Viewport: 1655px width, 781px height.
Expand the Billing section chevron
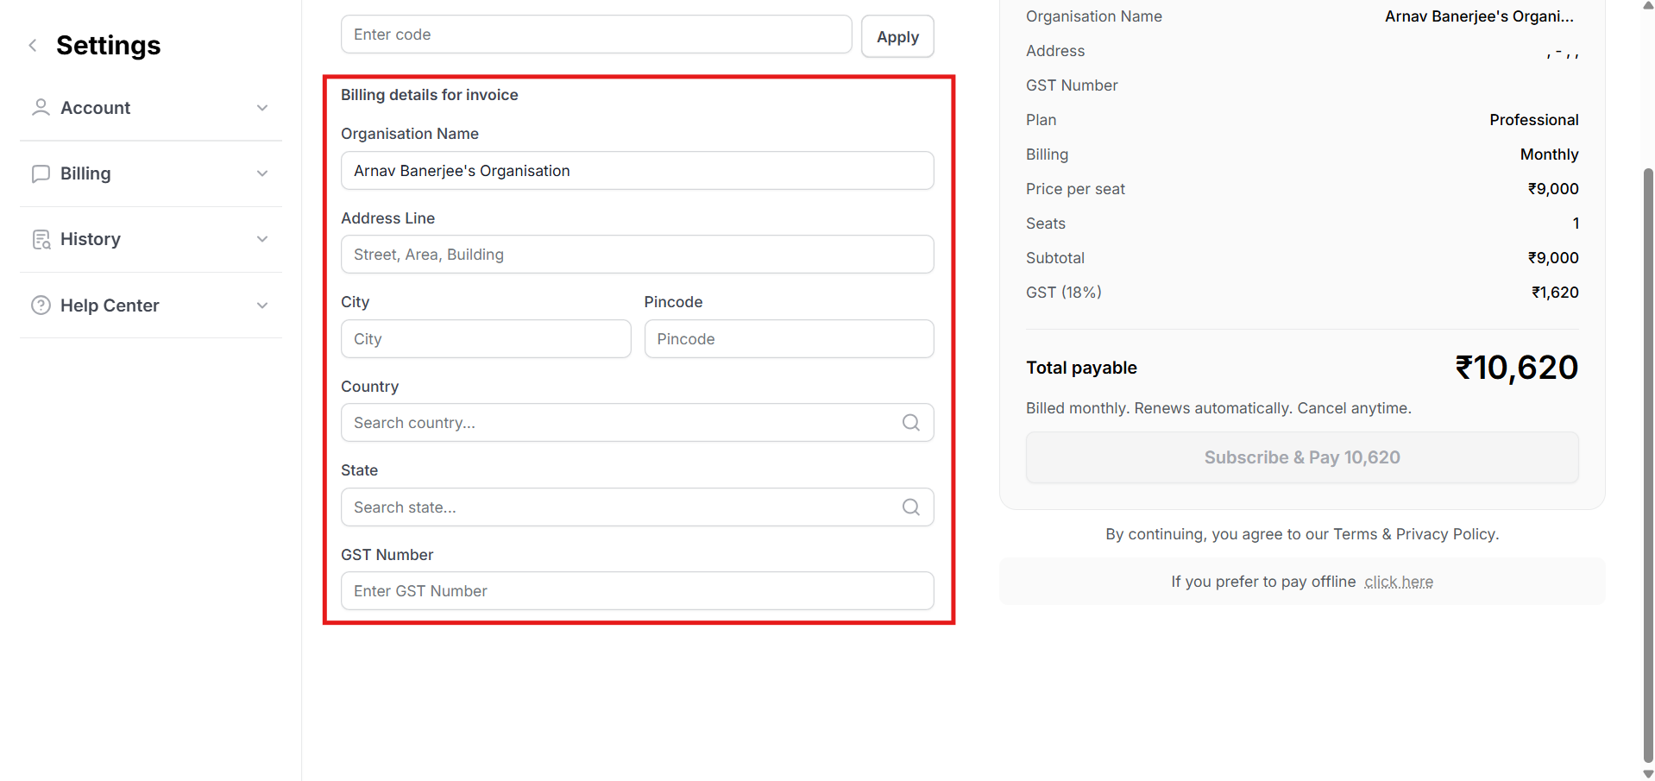262,173
